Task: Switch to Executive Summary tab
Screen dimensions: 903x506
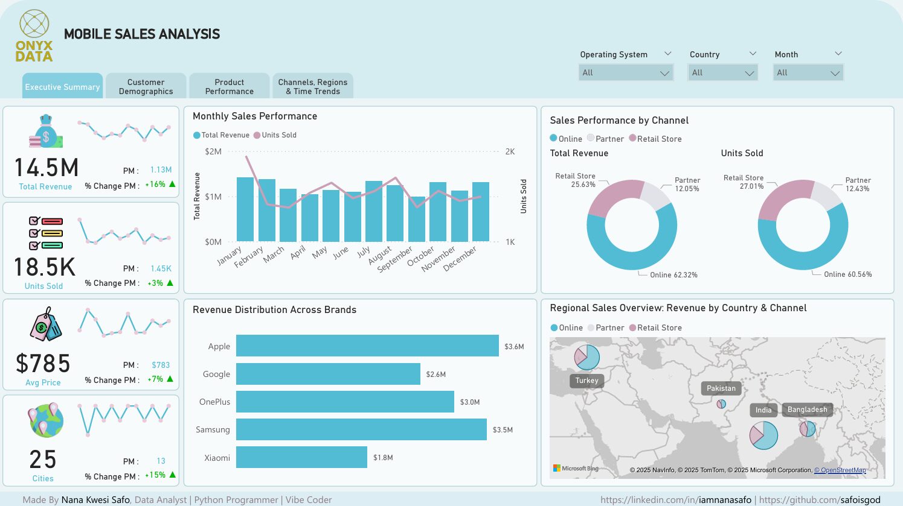Action: 62,86
